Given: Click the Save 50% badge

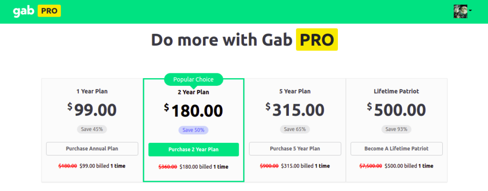Looking at the screenshot, I should pyautogui.click(x=193, y=130).
